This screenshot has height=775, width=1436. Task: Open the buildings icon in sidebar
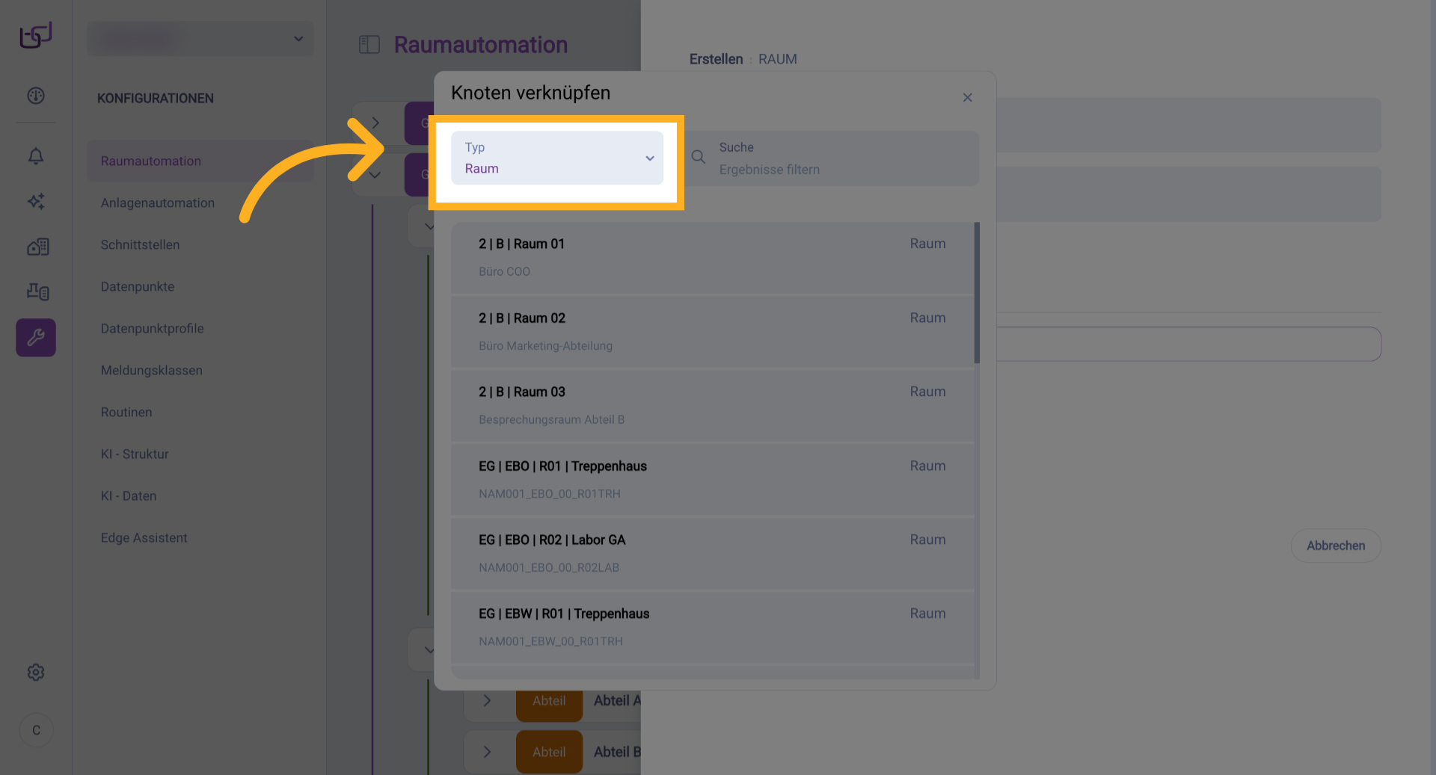click(37, 247)
